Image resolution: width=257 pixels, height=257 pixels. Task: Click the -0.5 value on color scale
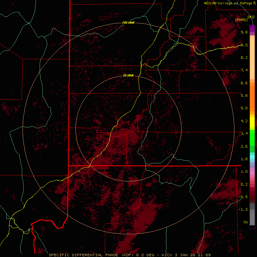pos(243,197)
